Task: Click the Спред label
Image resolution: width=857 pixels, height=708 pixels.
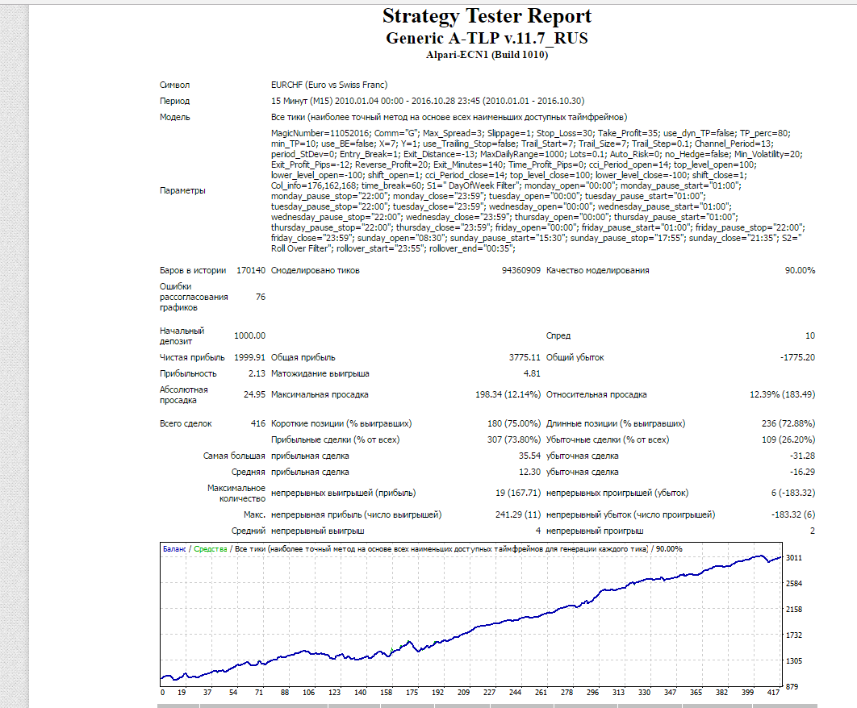Action: click(x=558, y=336)
